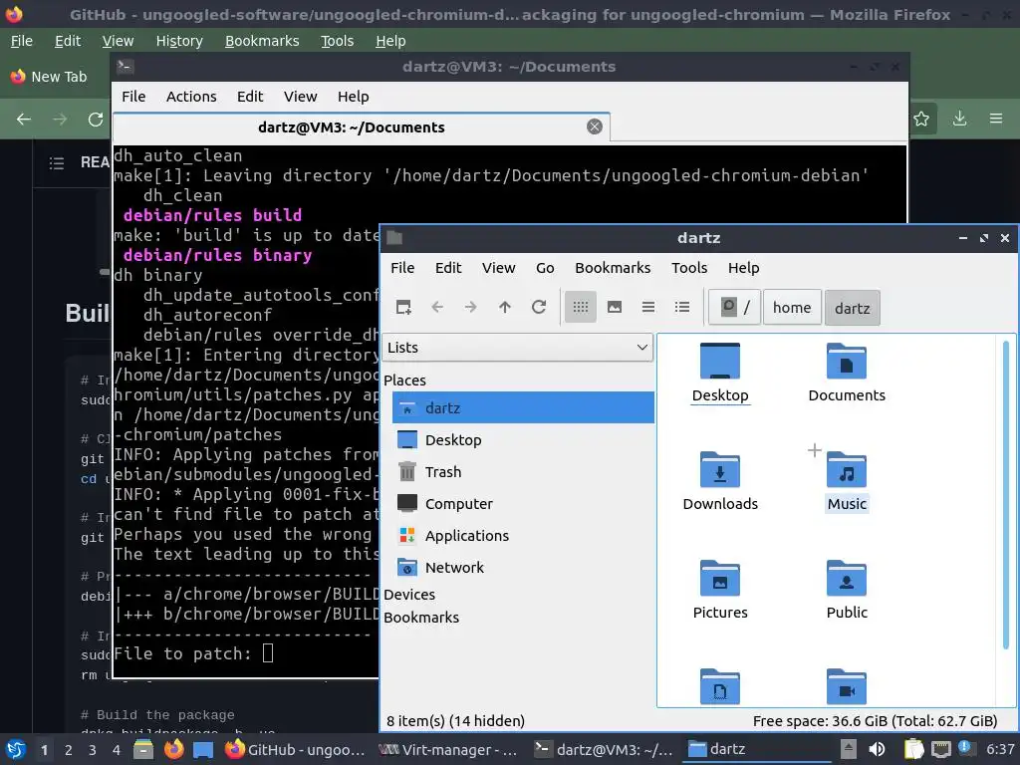
Task: Open the terminal's Edit menu
Action: click(250, 97)
